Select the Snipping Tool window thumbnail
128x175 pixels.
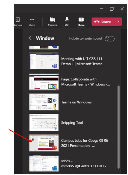(x=44, y=122)
